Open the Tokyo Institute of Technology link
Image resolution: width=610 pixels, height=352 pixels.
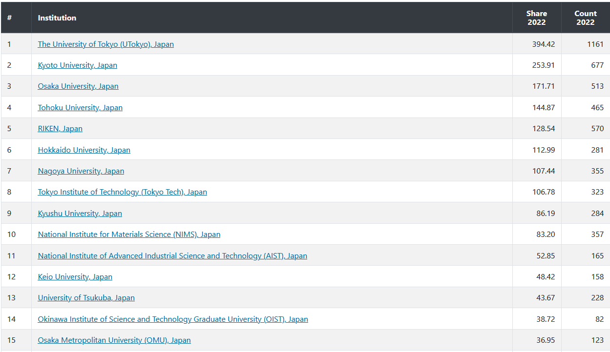point(122,192)
